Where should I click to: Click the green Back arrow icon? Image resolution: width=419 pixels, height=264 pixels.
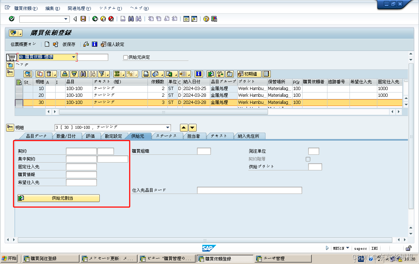[x=95, y=19]
